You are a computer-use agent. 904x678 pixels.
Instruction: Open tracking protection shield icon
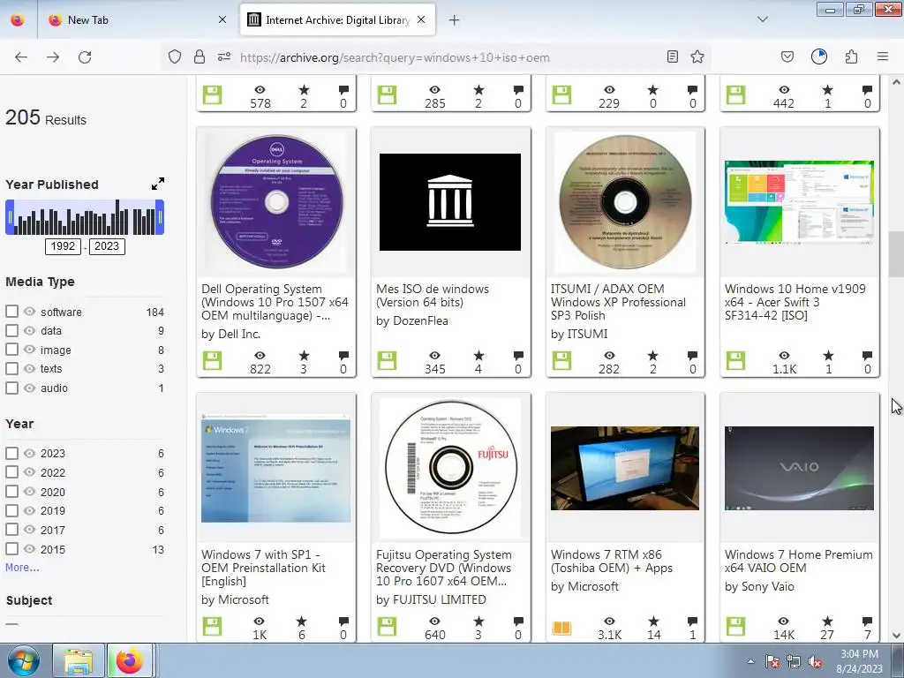(x=175, y=56)
